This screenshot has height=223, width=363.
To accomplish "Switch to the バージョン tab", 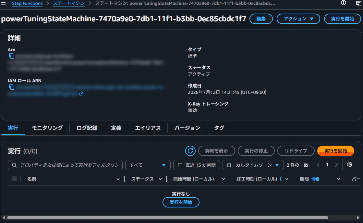I will [187, 128].
